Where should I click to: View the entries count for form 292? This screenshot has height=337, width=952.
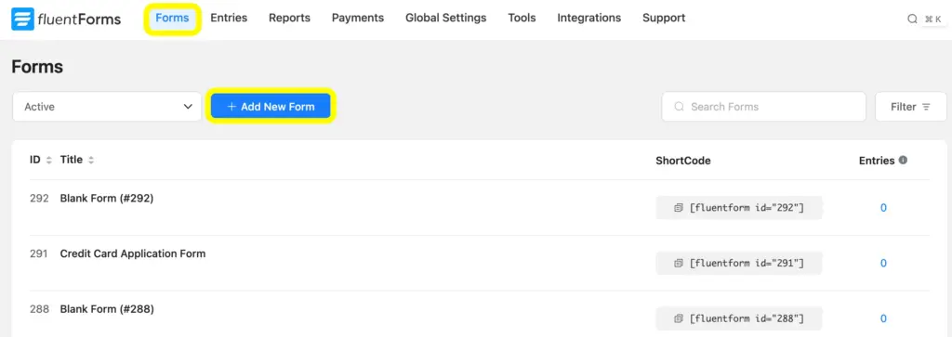(883, 208)
